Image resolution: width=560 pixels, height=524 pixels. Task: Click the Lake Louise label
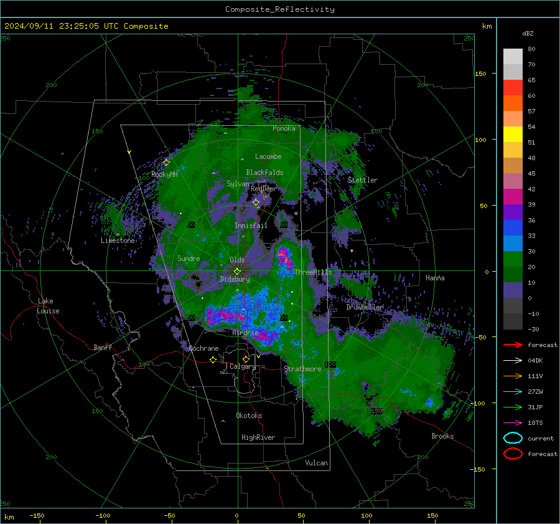click(48, 306)
